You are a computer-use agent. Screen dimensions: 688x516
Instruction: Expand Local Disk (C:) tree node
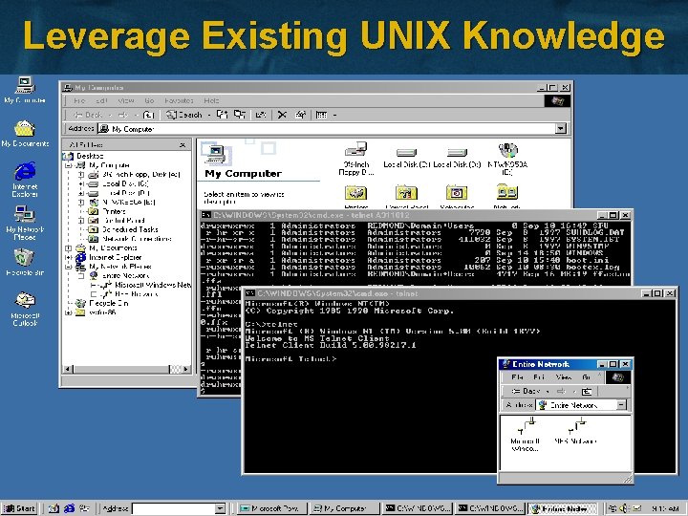(x=81, y=183)
